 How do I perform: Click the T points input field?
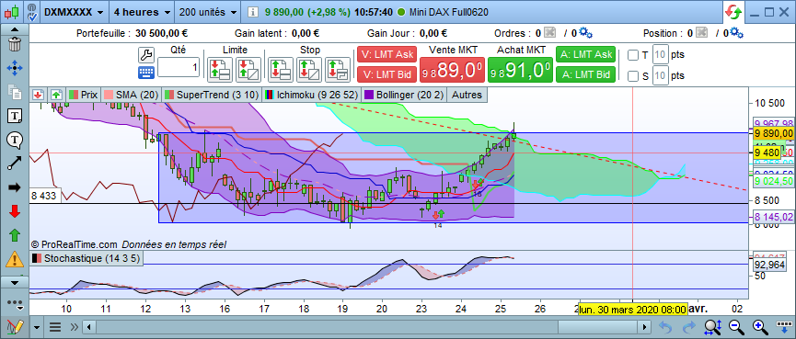pyautogui.click(x=660, y=55)
